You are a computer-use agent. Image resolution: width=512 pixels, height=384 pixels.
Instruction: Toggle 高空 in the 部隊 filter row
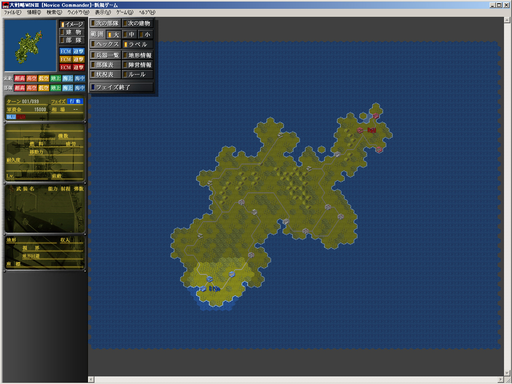pyautogui.click(x=32, y=88)
